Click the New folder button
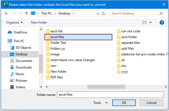169x111 pixels. pos(39,22)
